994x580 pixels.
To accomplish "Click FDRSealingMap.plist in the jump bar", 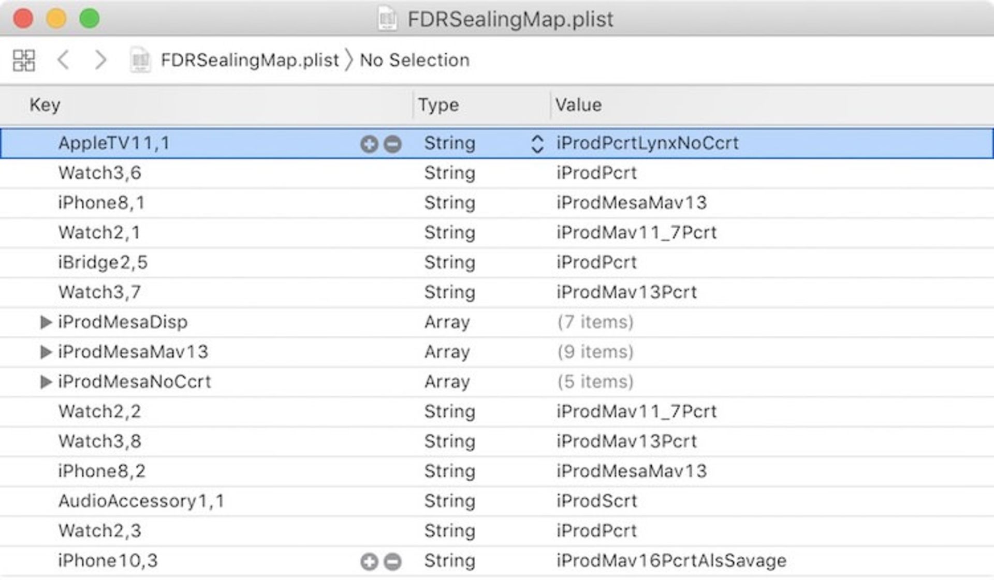I will coord(250,60).
